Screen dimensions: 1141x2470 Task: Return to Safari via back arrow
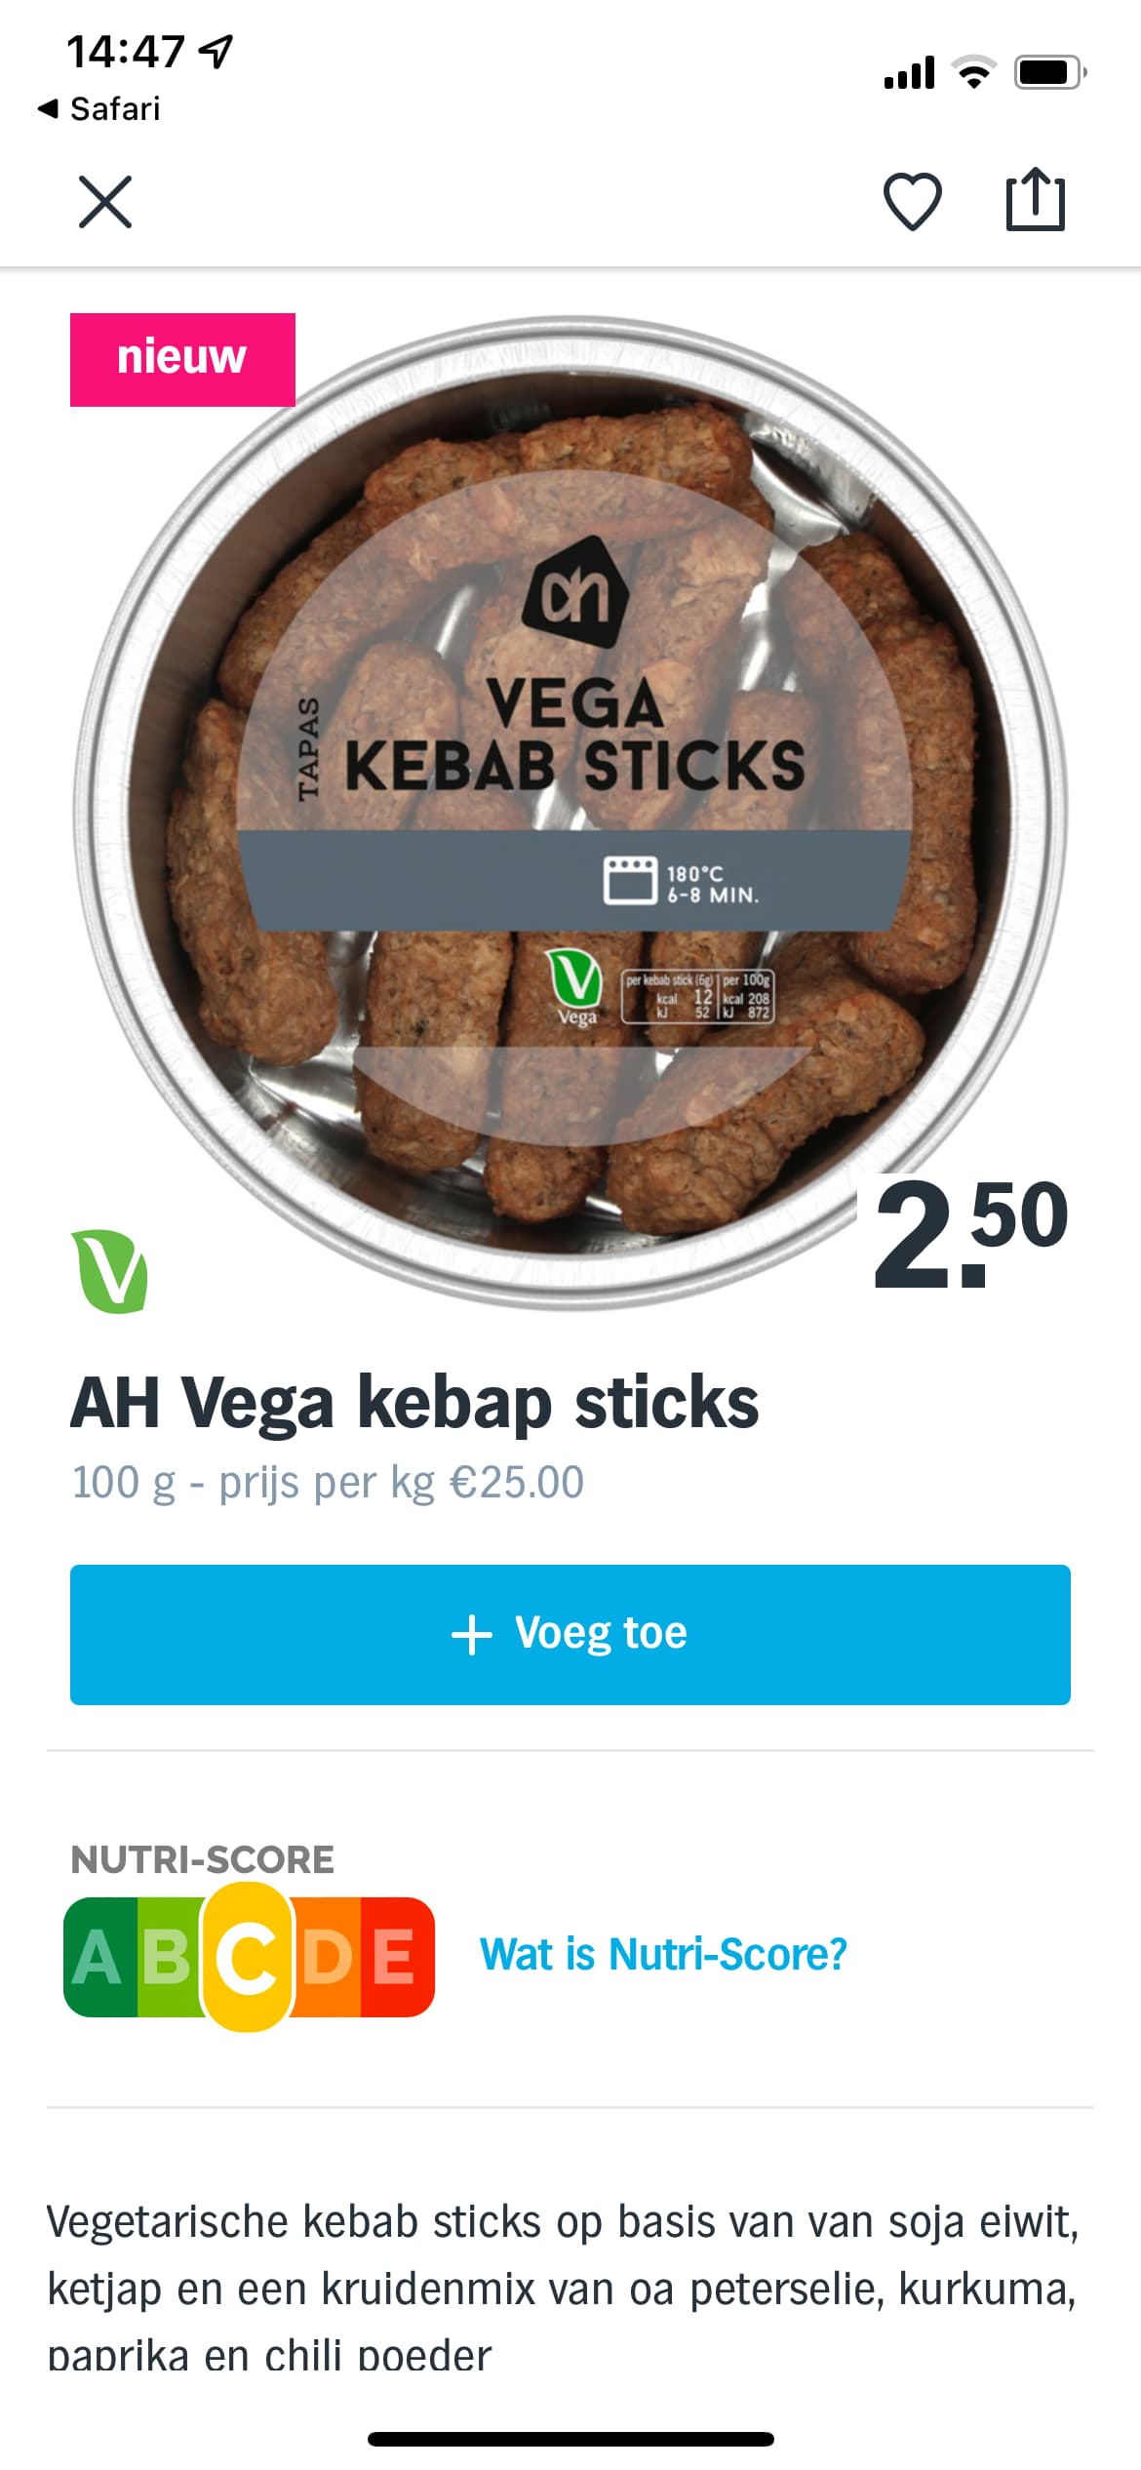click(98, 108)
